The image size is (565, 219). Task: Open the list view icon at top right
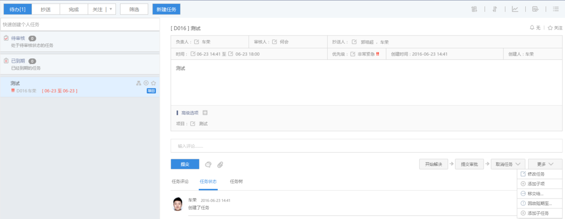point(555,9)
